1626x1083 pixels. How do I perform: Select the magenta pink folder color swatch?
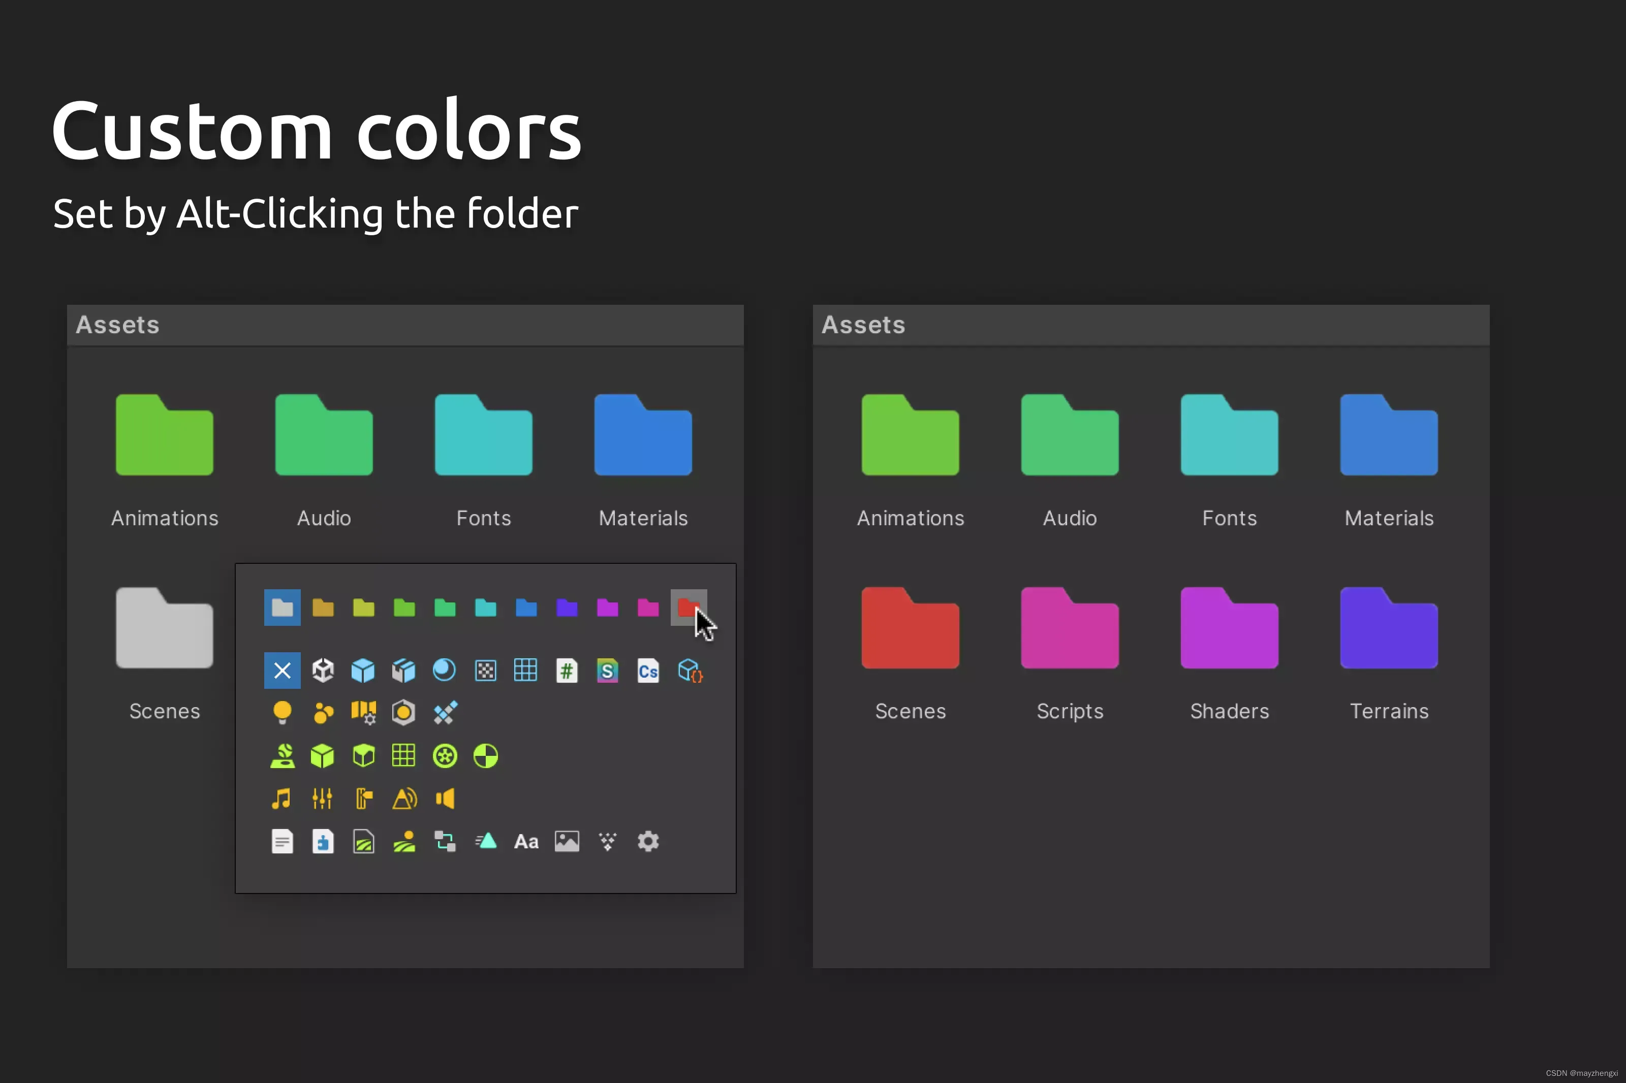pyautogui.click(x=648, y=607)
